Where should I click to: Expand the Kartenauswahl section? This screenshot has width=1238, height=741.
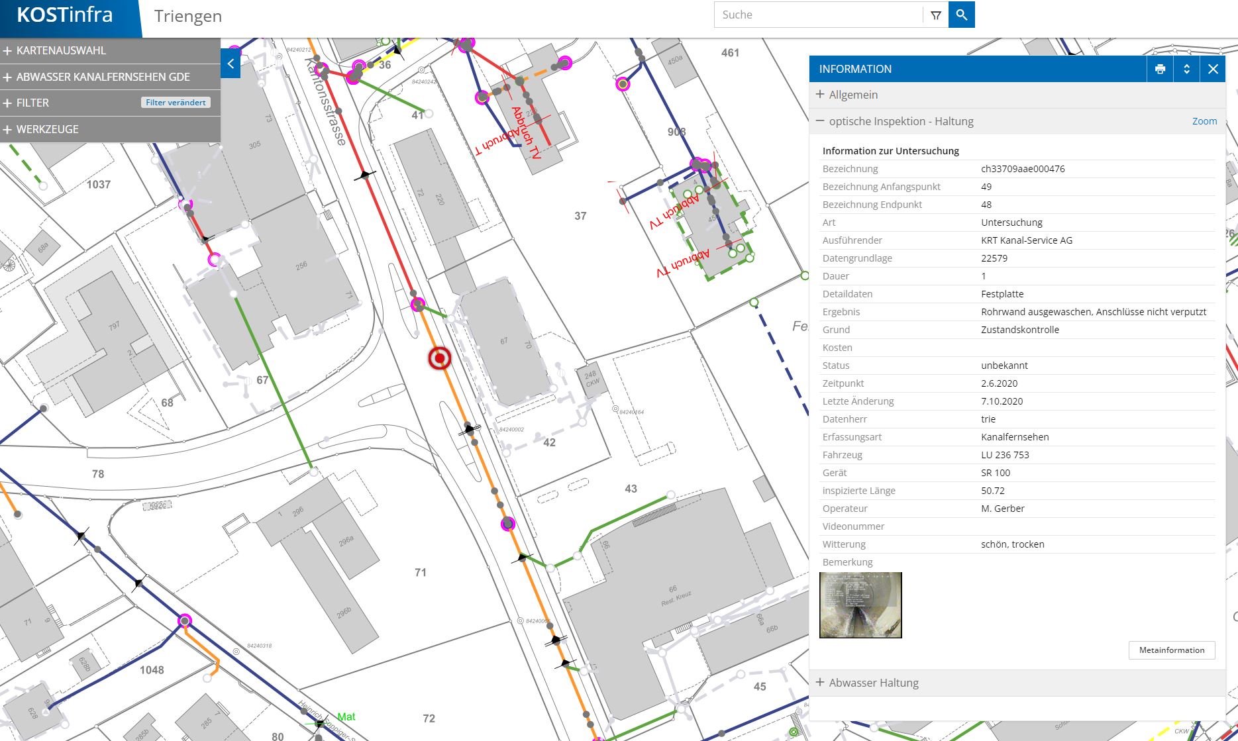61,50
